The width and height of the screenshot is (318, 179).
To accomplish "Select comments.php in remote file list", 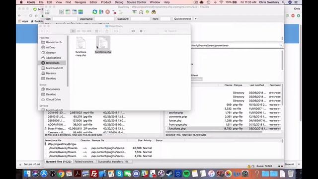I will (178, 117).
